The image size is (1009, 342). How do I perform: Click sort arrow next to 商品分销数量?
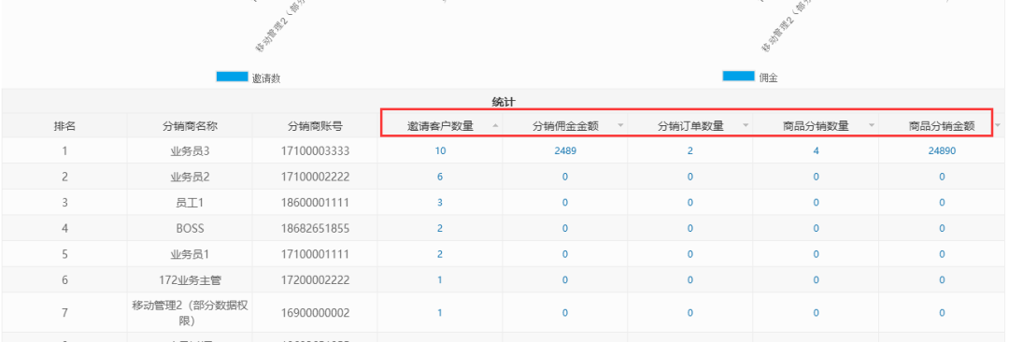(872, 125)
